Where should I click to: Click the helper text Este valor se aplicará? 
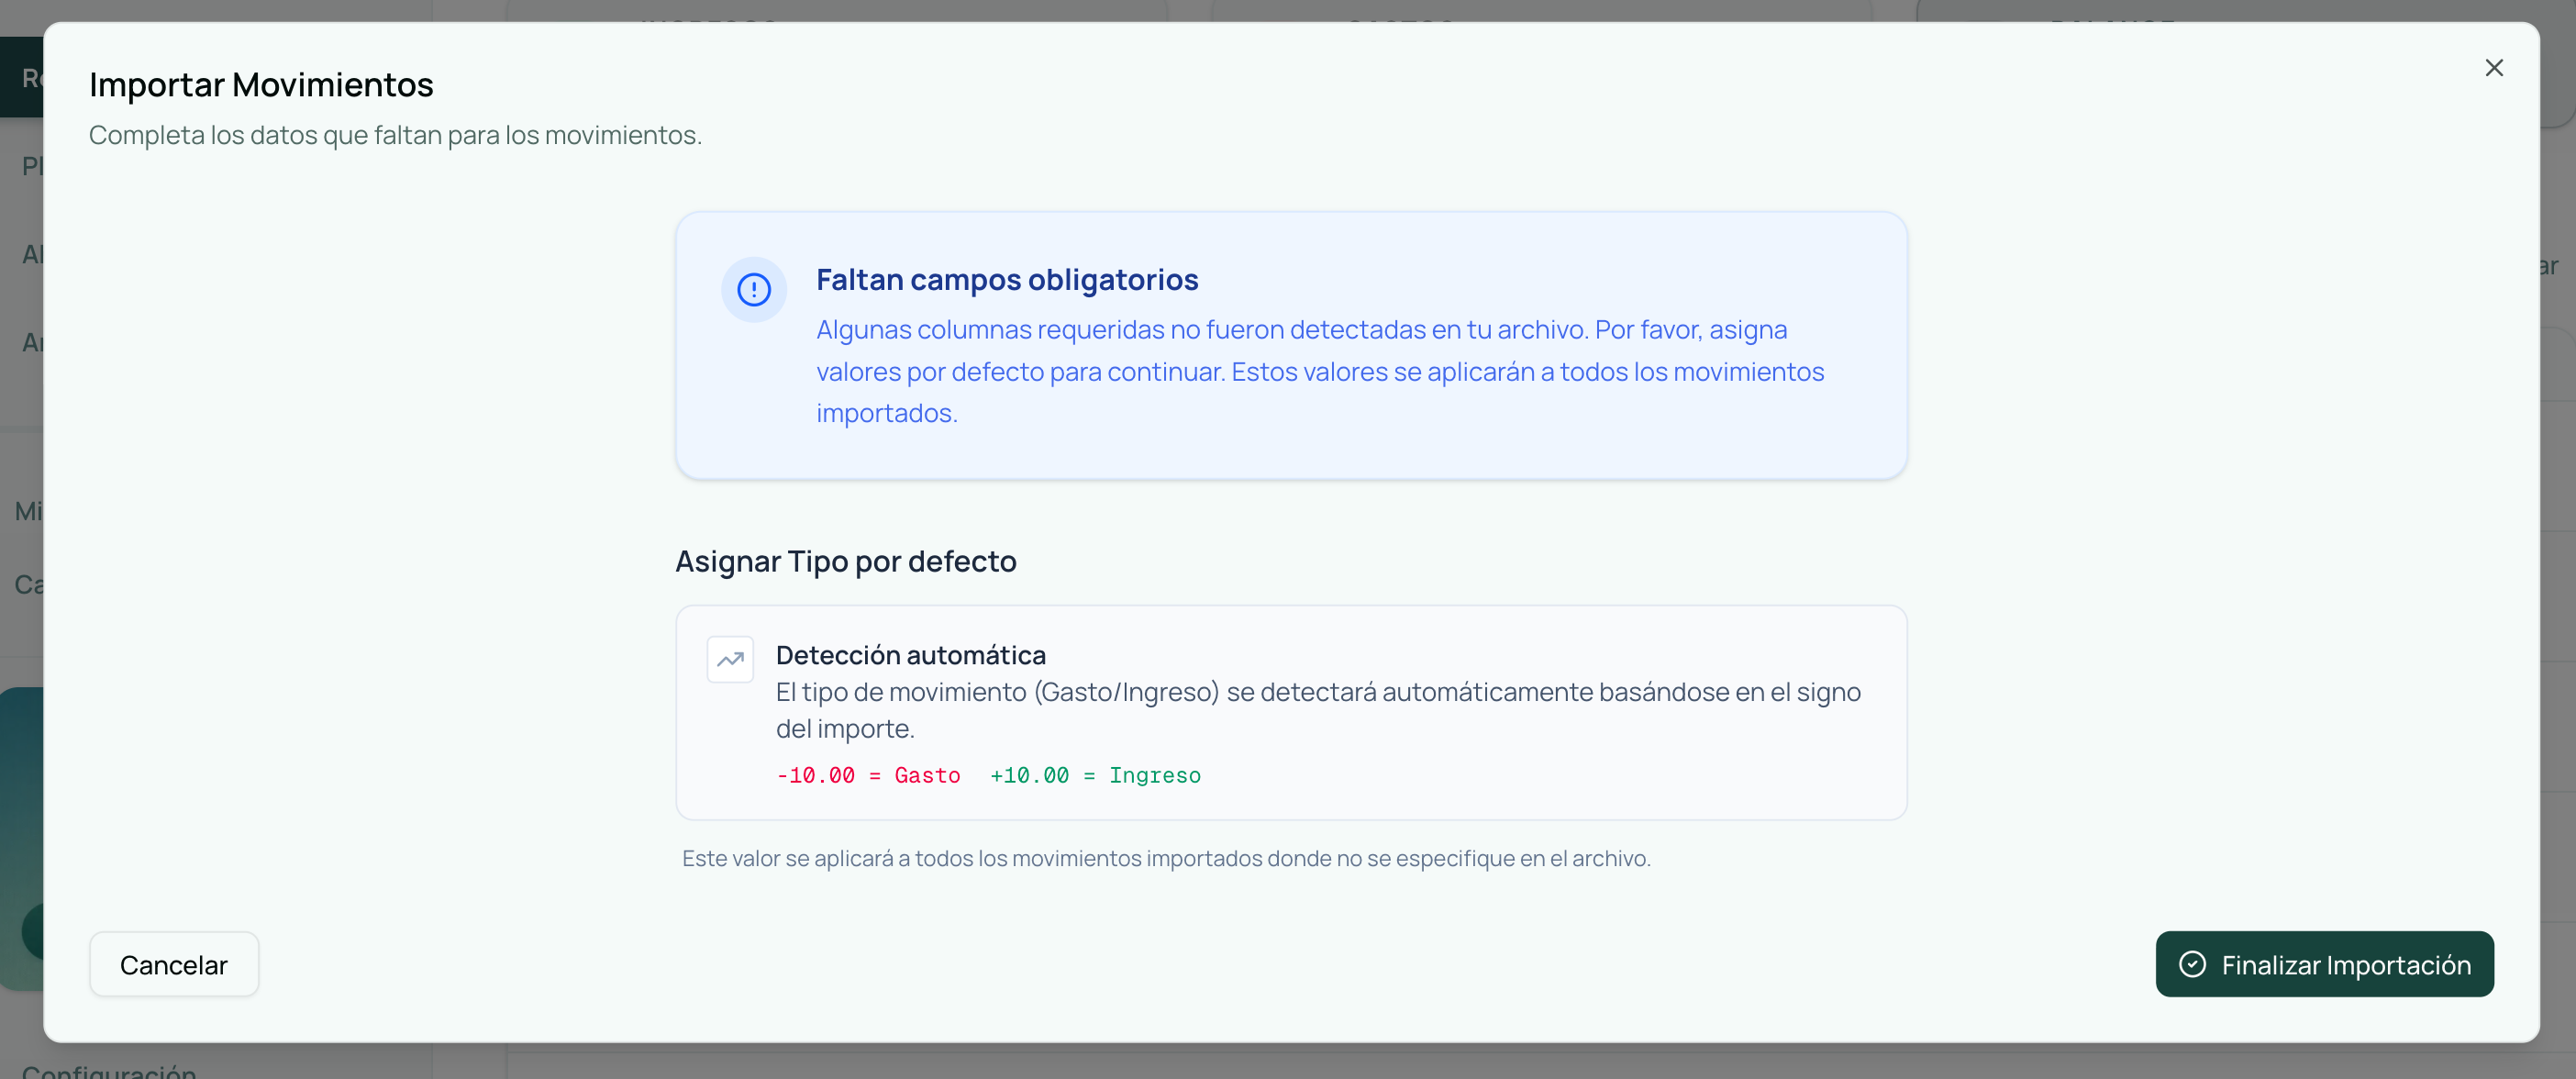[1165, 858]
